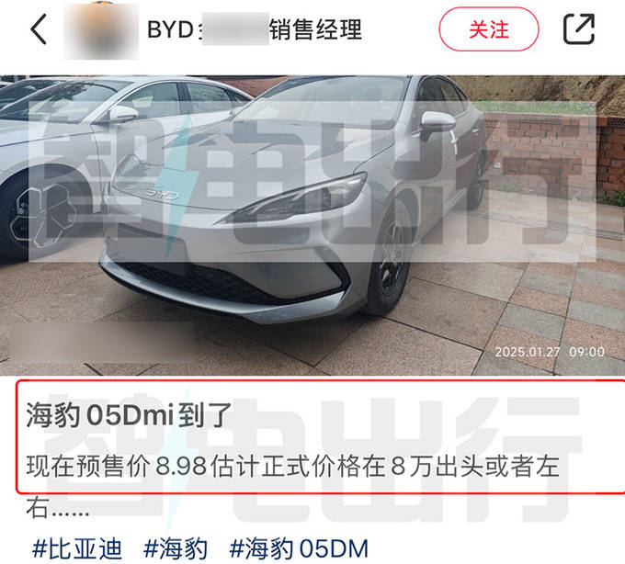Tap the blurred watermark at photo bottom-left
The width and height of the screenshot is (625, 564).
(x=99, y=341)
